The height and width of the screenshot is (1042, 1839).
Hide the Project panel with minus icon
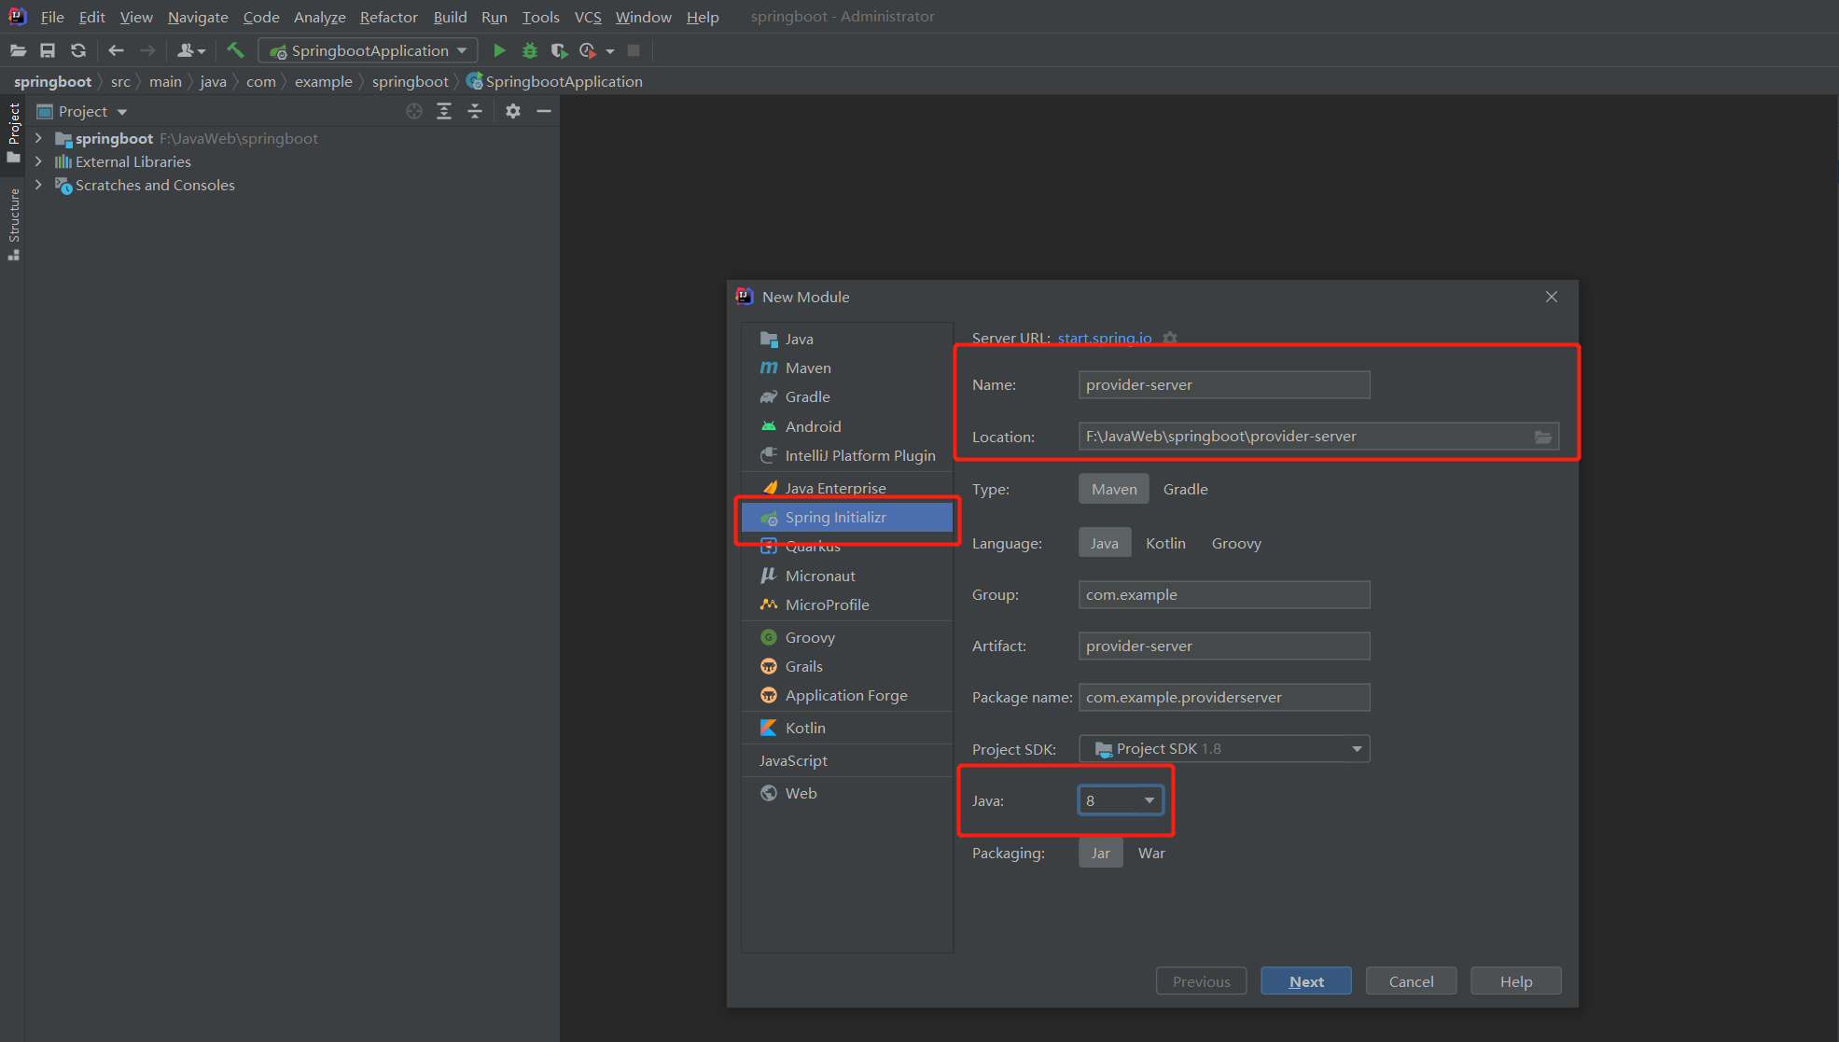tap(544, 111)
